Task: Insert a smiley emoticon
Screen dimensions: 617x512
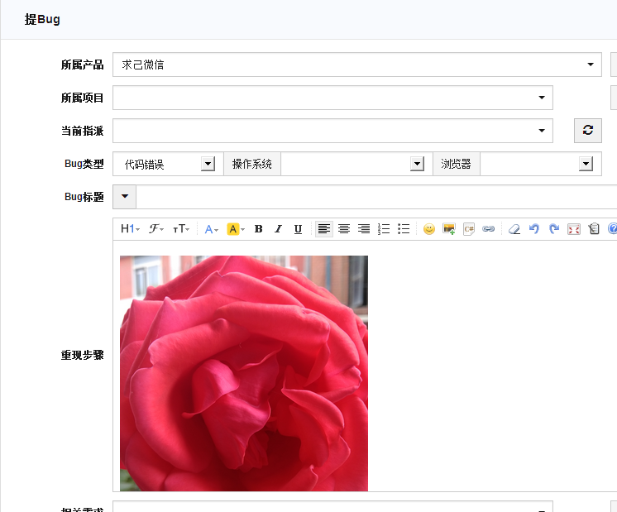Action: click(x=429, y=228)
